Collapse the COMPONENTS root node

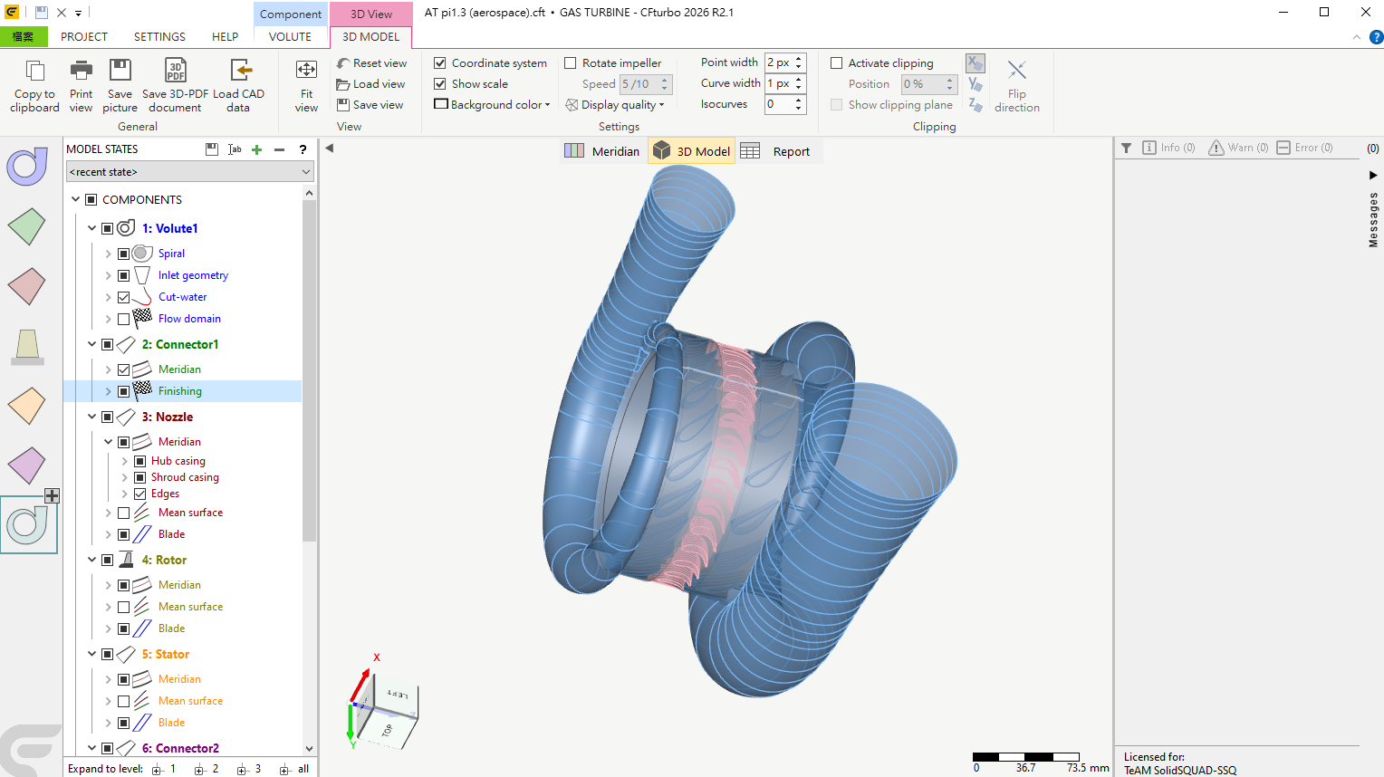[75, 199]
